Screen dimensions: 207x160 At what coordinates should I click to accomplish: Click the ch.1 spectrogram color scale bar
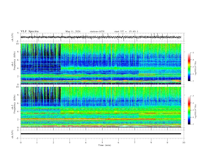pos(189,67)
